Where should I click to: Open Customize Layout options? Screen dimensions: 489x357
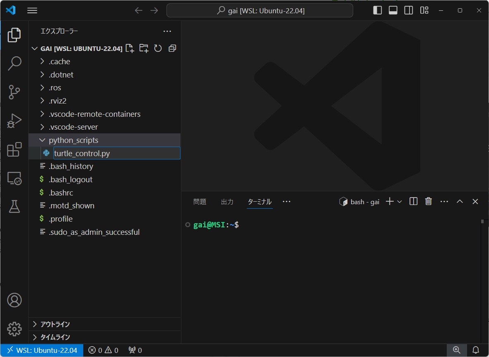[424, 10]
